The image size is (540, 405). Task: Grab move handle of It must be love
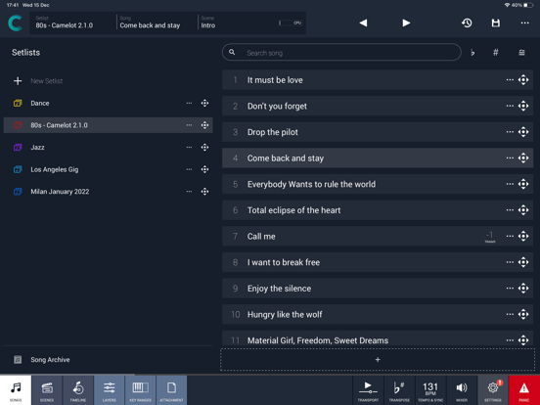tap(523, 80)
